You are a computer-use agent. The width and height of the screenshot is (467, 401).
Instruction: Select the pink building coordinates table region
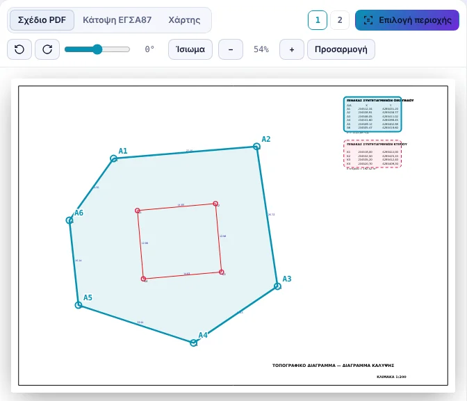372,154
